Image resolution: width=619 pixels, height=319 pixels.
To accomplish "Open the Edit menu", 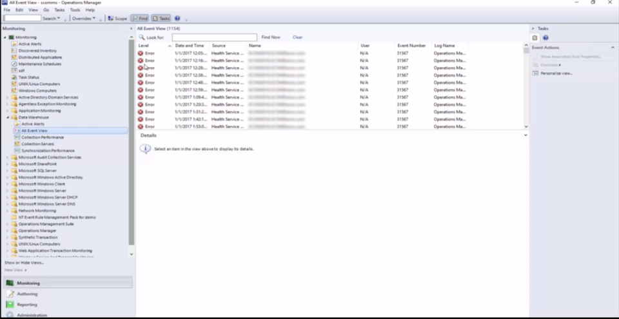I will [19, 10].
